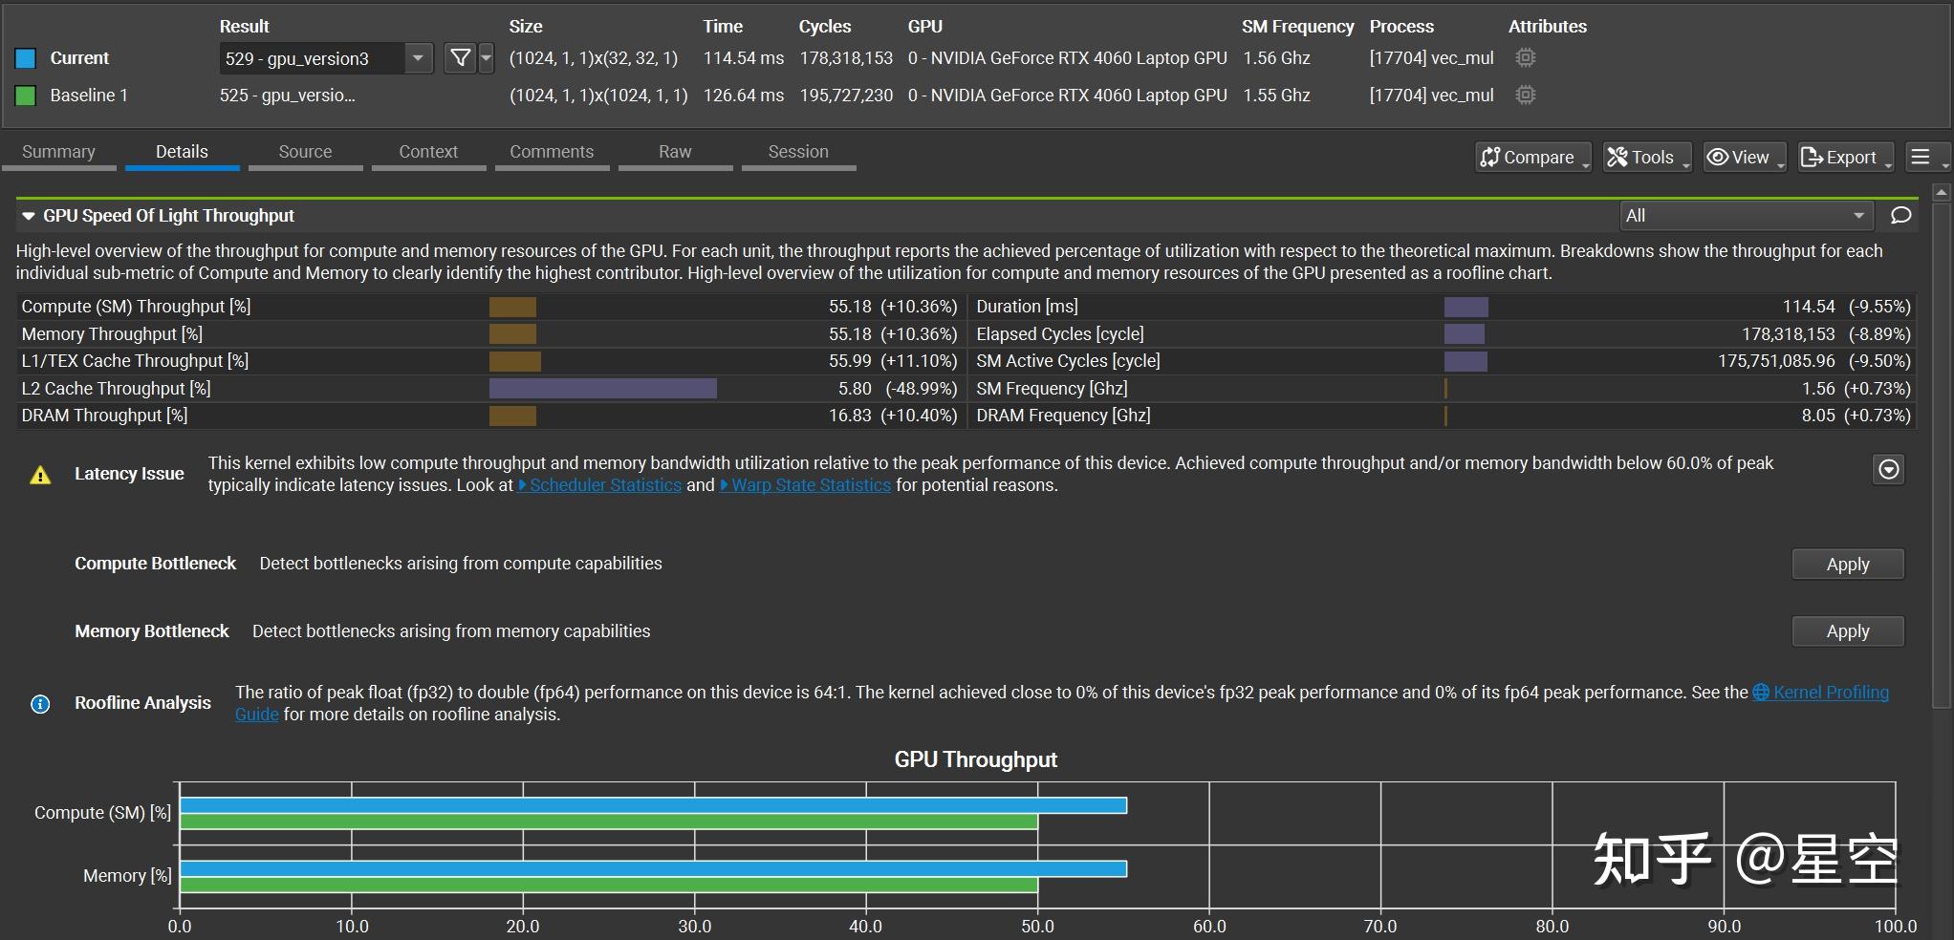Viewport: 1954px width, 940px height.
Task: Switch to the Source tab
Action: pyautogui.click(x=305, y=151)
